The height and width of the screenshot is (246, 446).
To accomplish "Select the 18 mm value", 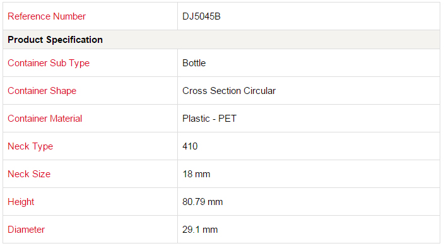I will point(196,173).
